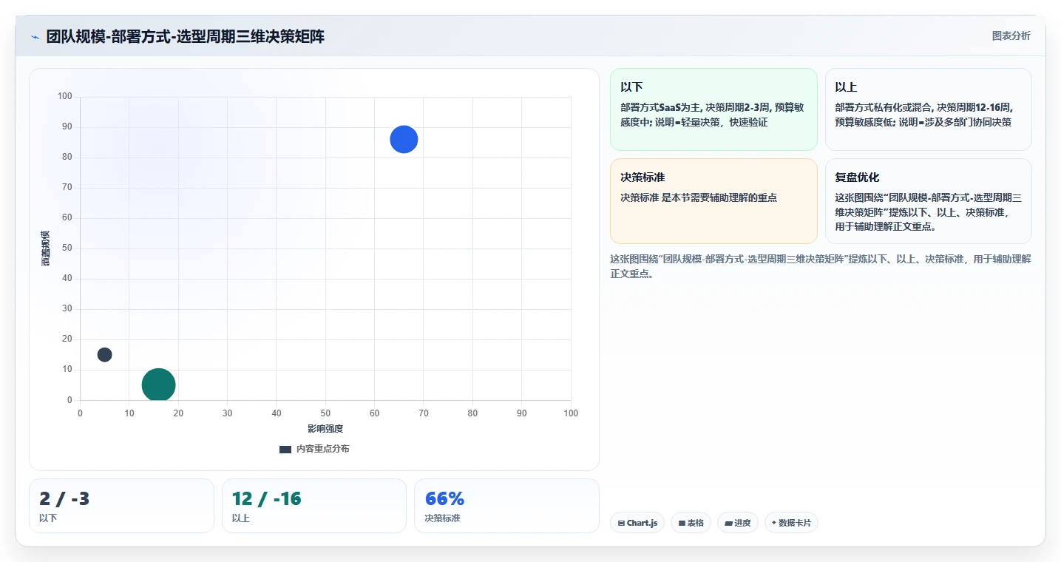
Task: Click the 12 / -16 stat card
Action: (314, 506)
